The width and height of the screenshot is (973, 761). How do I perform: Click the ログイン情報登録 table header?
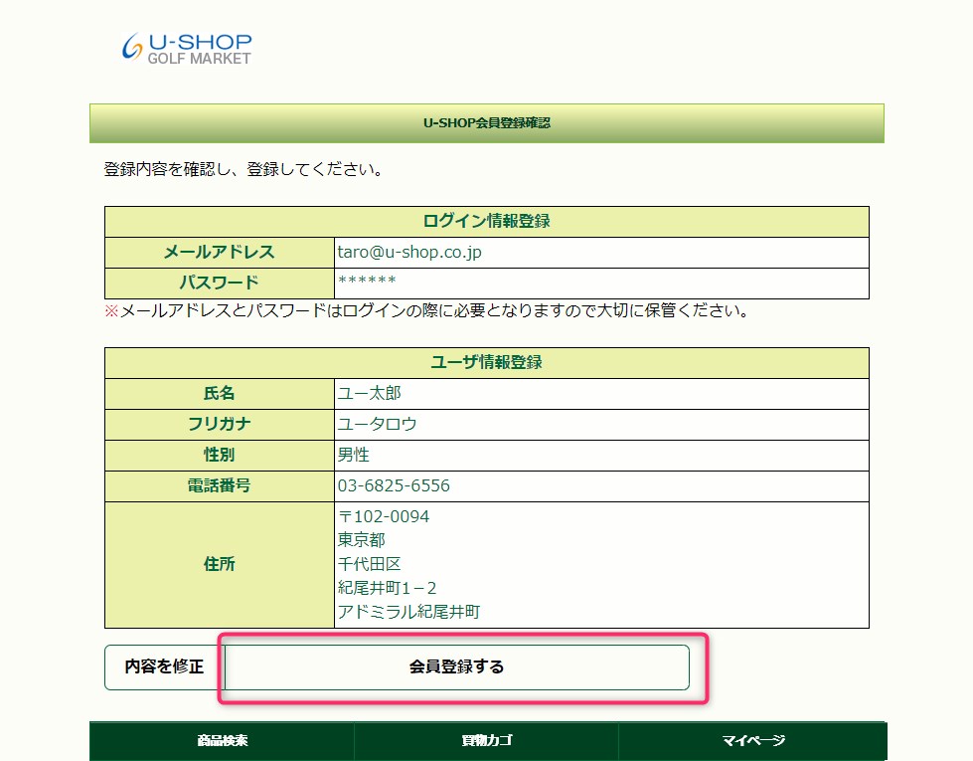(487, 222)
